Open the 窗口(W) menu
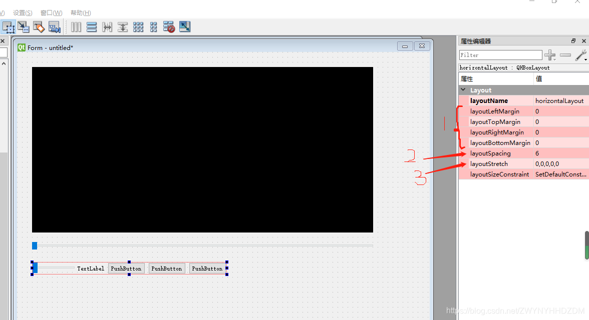 [52, 13]
